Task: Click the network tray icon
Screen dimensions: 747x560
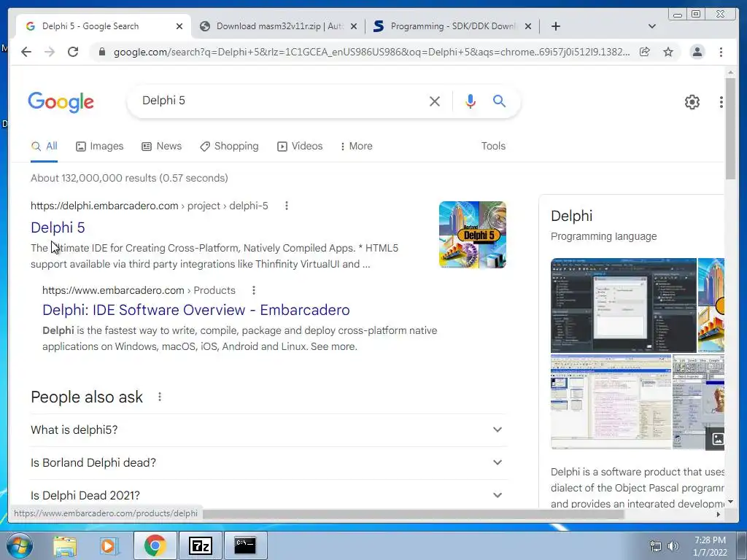Action: tap(656, 546)
